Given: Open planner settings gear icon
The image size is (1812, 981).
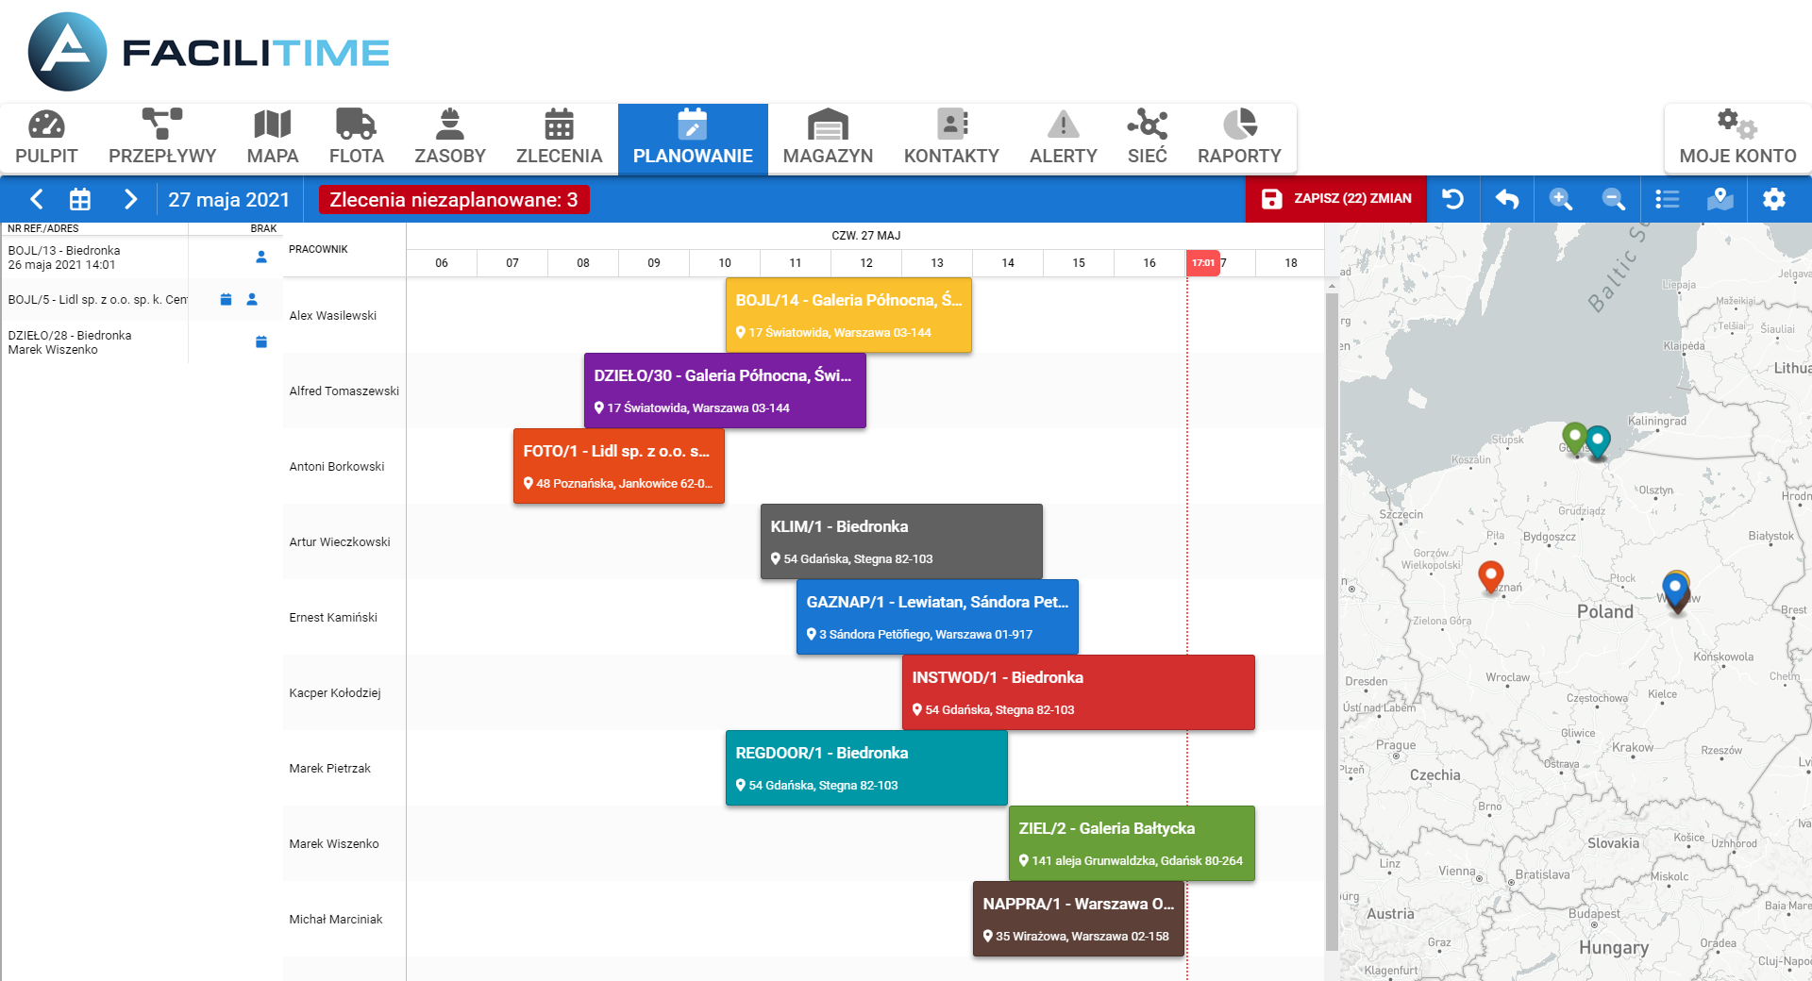Looking at the screenshot, I should tap(1774, 199).
